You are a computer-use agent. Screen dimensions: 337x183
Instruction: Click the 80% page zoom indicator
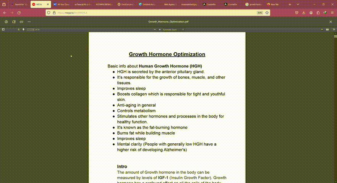click(x=260, y=13)
